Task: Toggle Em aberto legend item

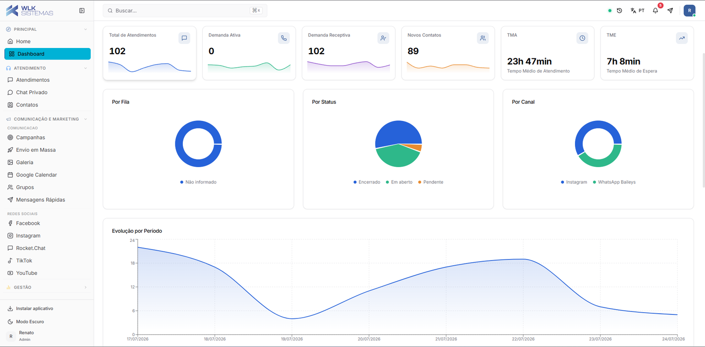Action: coord(399,182)
